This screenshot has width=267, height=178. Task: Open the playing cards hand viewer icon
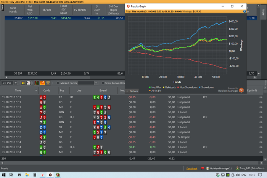click(29, 83)
